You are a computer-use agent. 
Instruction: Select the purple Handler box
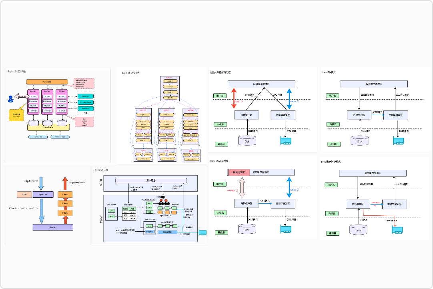(x=53, y=227)
